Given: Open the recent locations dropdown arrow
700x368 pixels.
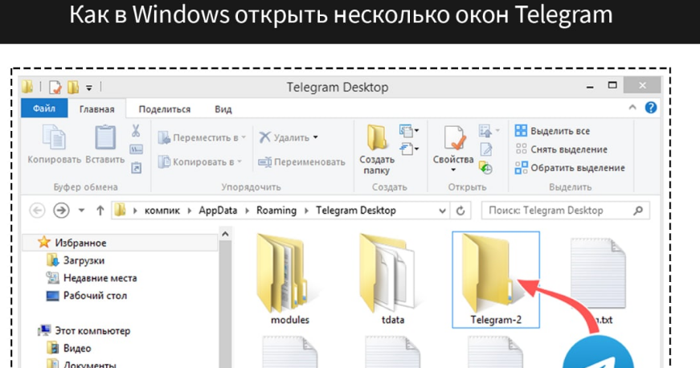Looking at the screenshot, I should (x=81, y=210).
